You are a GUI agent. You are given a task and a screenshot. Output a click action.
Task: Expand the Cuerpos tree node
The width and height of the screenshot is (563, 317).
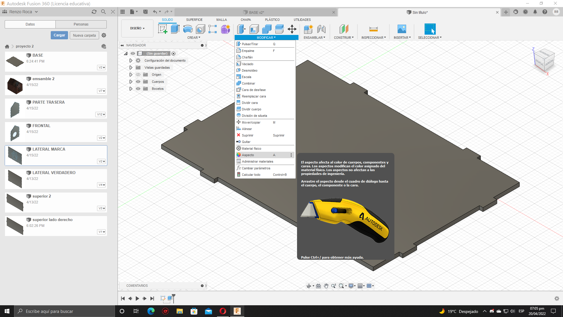click(131, 82)
